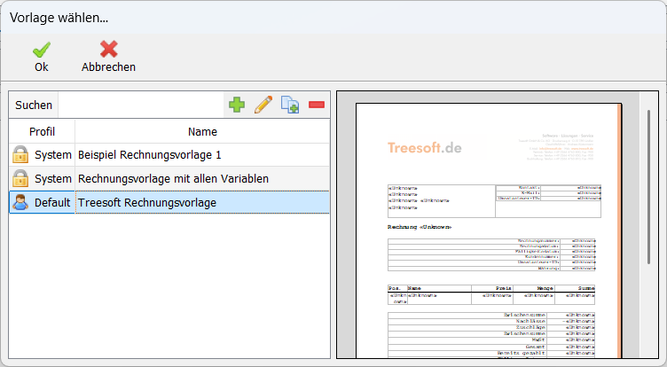This screenshot has height=367, width=667.
Task: Sort by the Profil column header
Action: [42, 131]
